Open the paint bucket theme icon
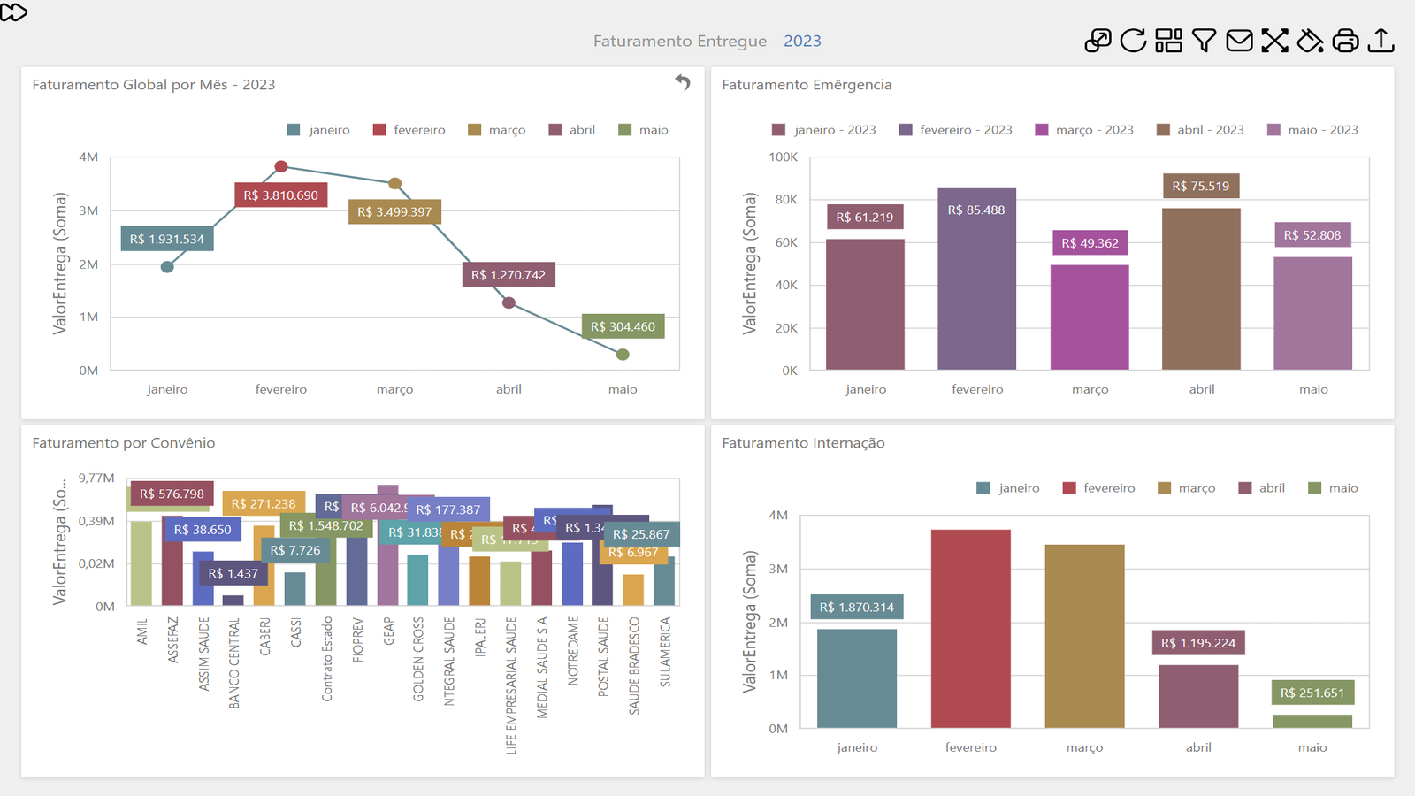Viewport: 1415px width, 796px height. (1310, 41)
